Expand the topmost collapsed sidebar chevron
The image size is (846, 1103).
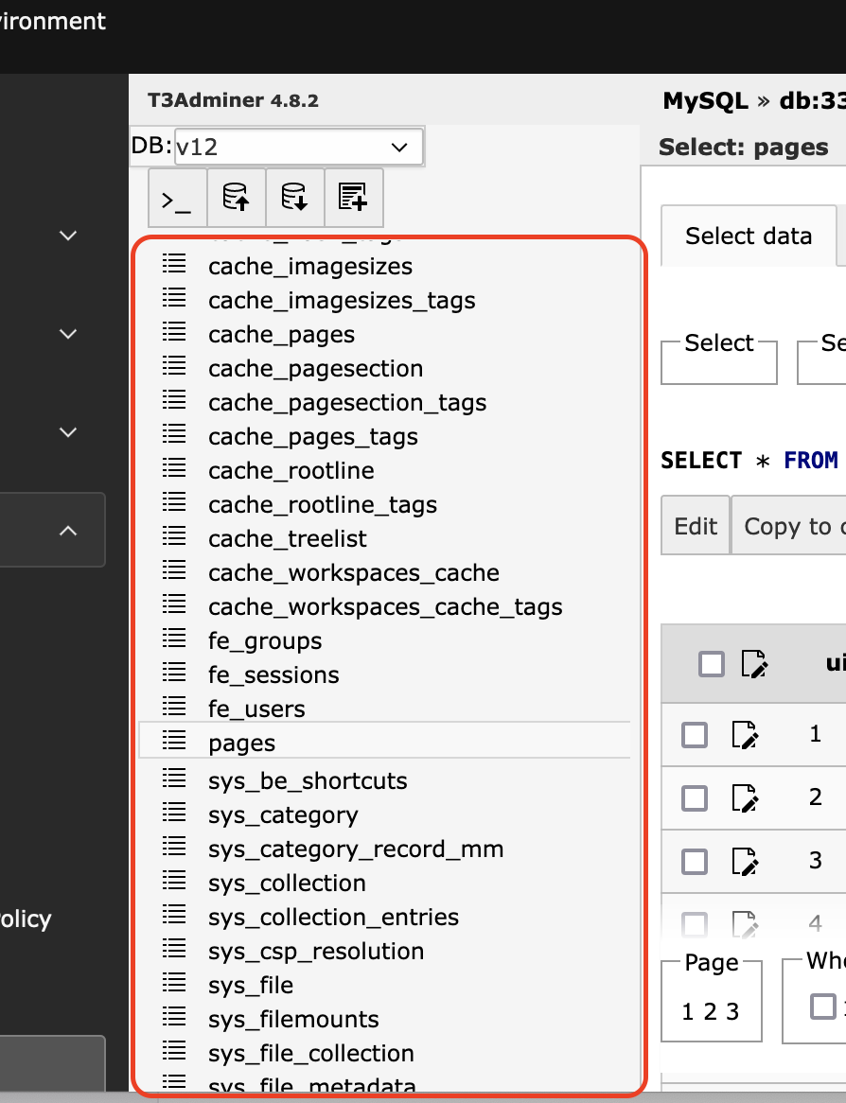pyautogui.click(x=68, y=235)
